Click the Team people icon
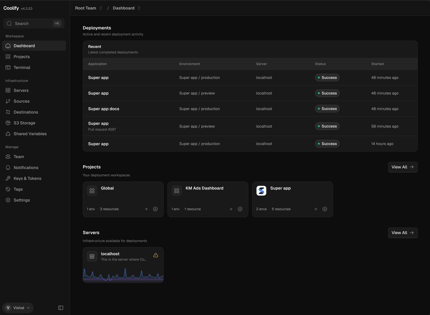430x315 pixels. [8, 157]
